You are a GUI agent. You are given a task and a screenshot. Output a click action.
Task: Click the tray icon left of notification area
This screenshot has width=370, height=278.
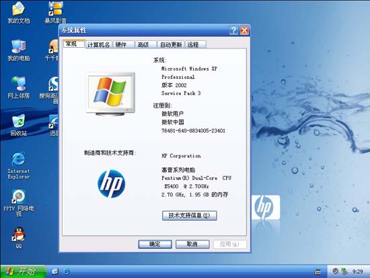click(318, 272)
